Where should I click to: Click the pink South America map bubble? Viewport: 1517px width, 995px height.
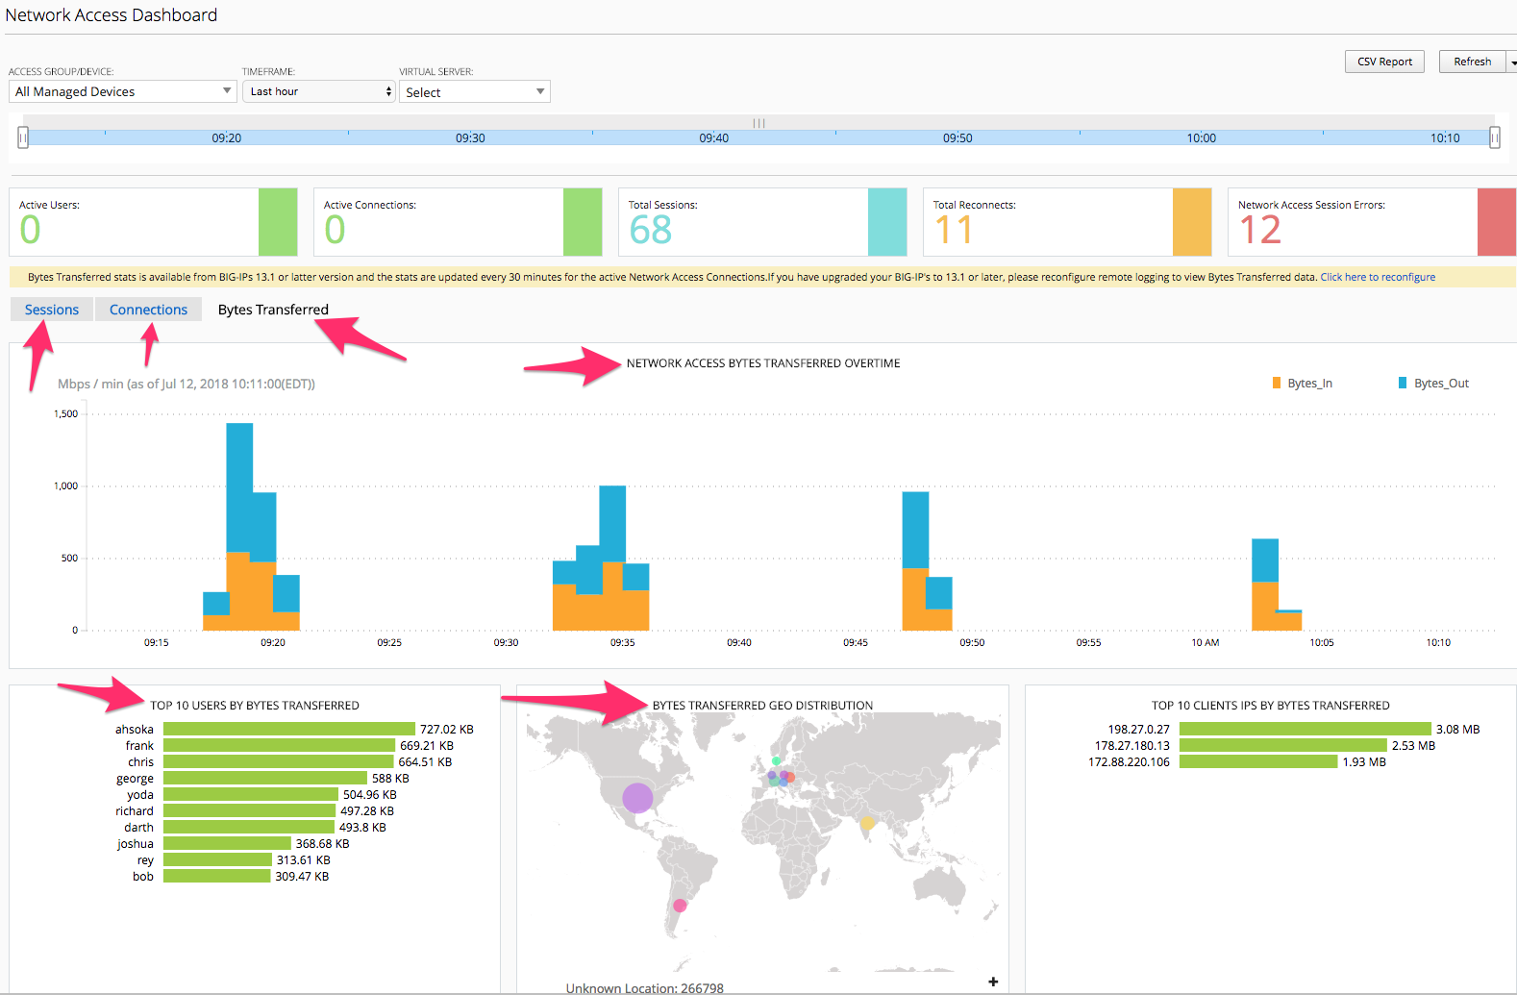tap(680, 906)
